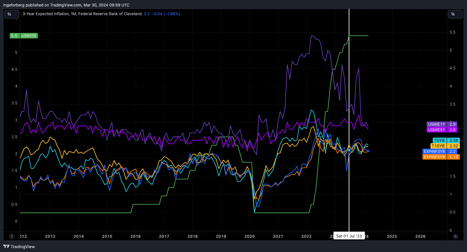Select the T5YIE 2.38 series label
The width and height of the screenshot is (467, 252).
[446, 141]
